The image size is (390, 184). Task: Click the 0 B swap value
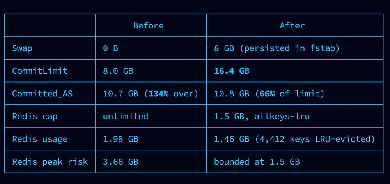point(110,48)
